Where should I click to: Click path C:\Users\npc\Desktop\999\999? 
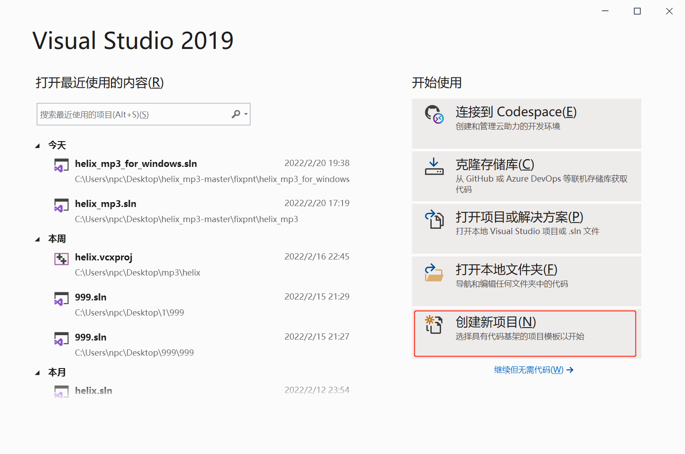[x=134, y=353]
